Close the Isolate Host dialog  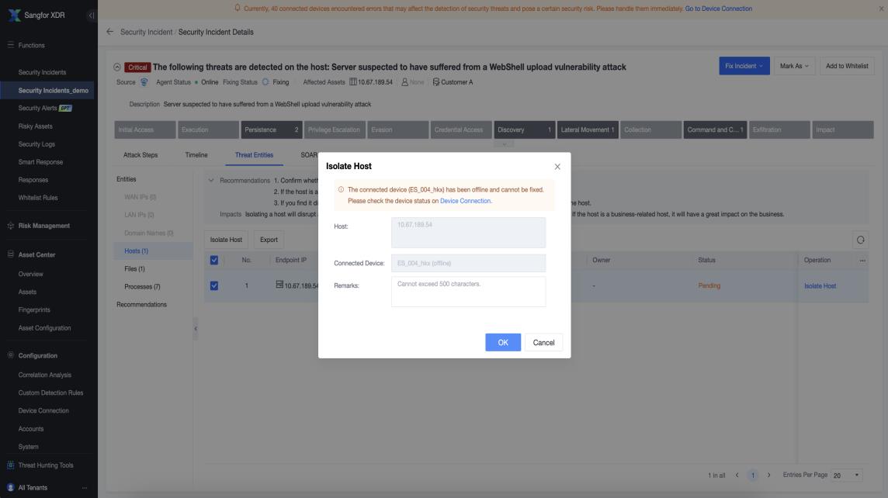[557, 166]
